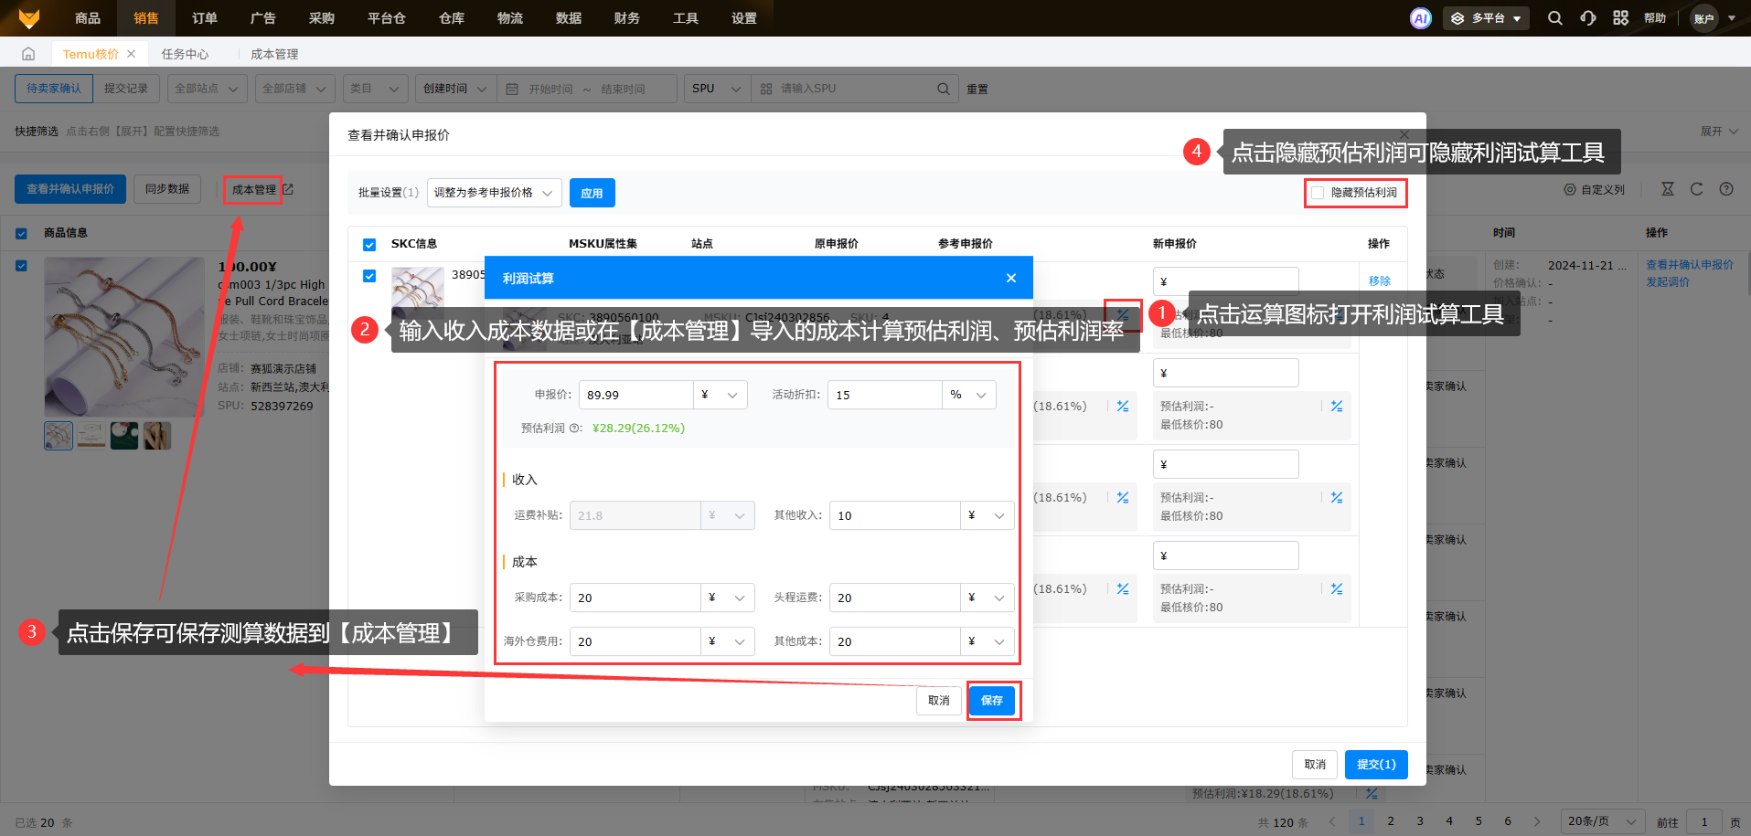Click the 展开 expander for quick filters
Viewport: 1751px width, 836px height.
coord(1719,132)
